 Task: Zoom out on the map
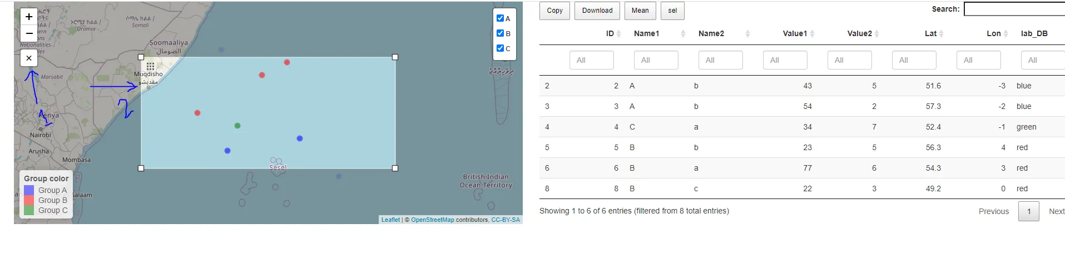(x=29, y=33)
